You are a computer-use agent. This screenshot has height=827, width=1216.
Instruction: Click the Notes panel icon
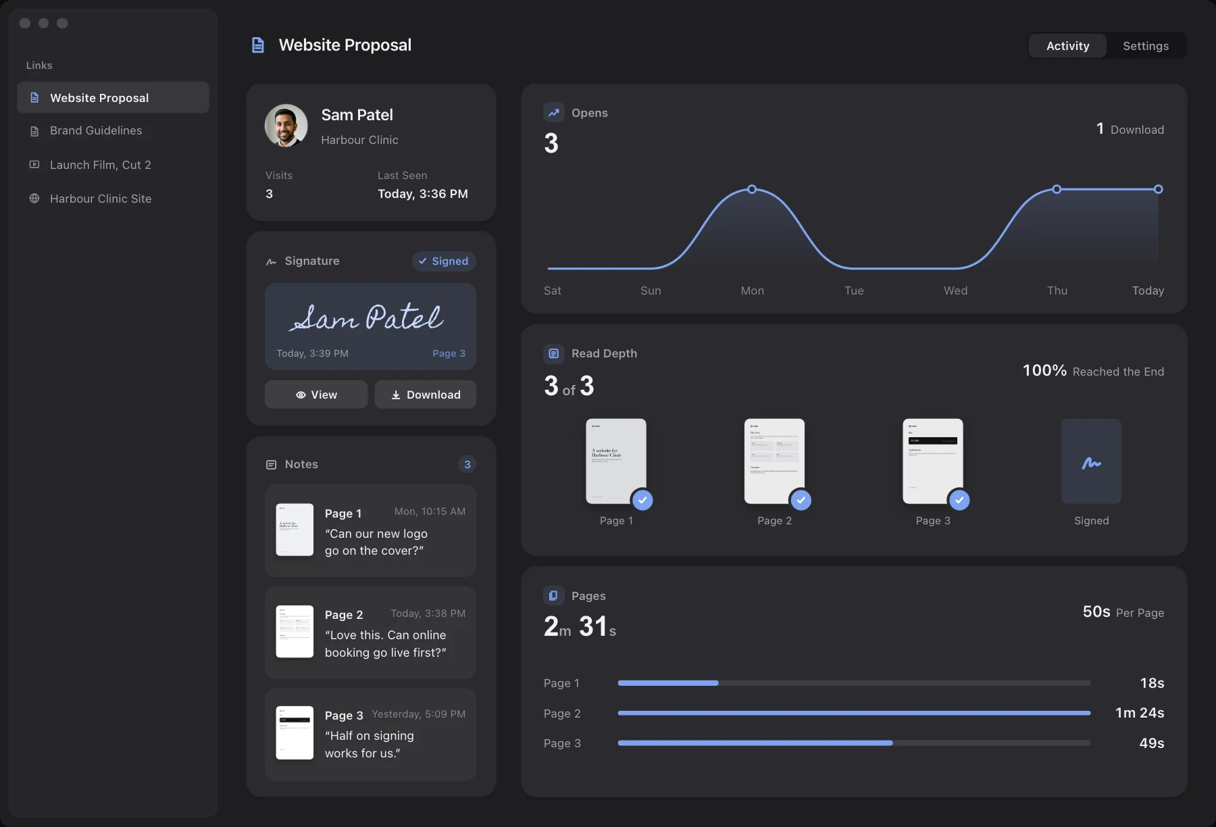[272, 465]
